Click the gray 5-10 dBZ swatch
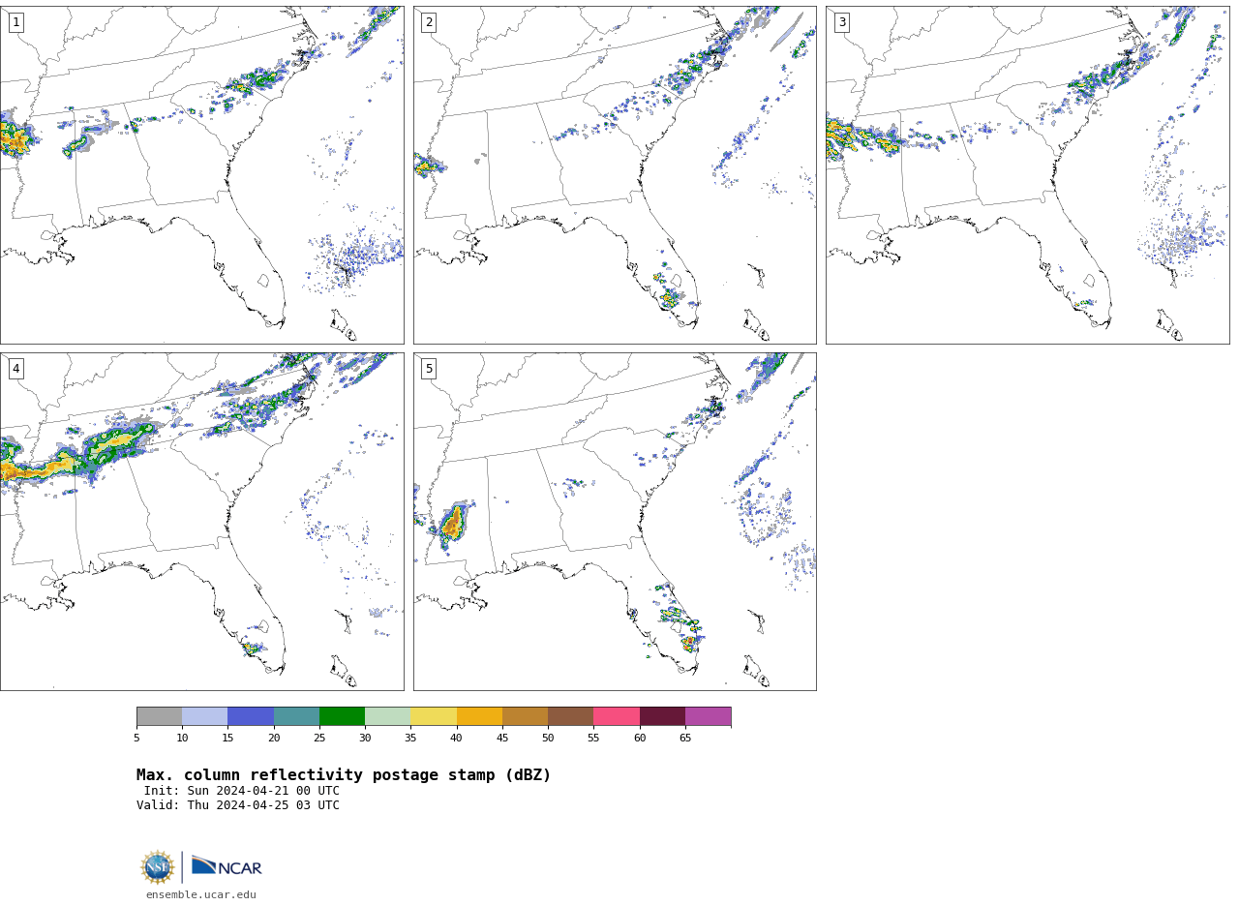This screenshot has height=906, width=1239. pos(159,716)
